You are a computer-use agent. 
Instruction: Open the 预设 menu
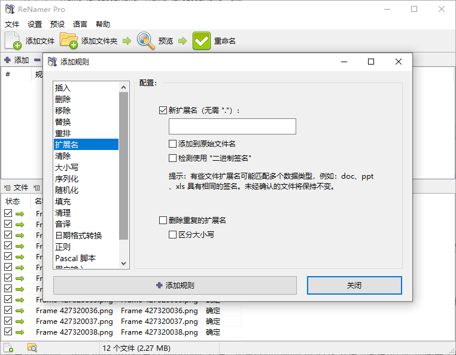(57, 24)
